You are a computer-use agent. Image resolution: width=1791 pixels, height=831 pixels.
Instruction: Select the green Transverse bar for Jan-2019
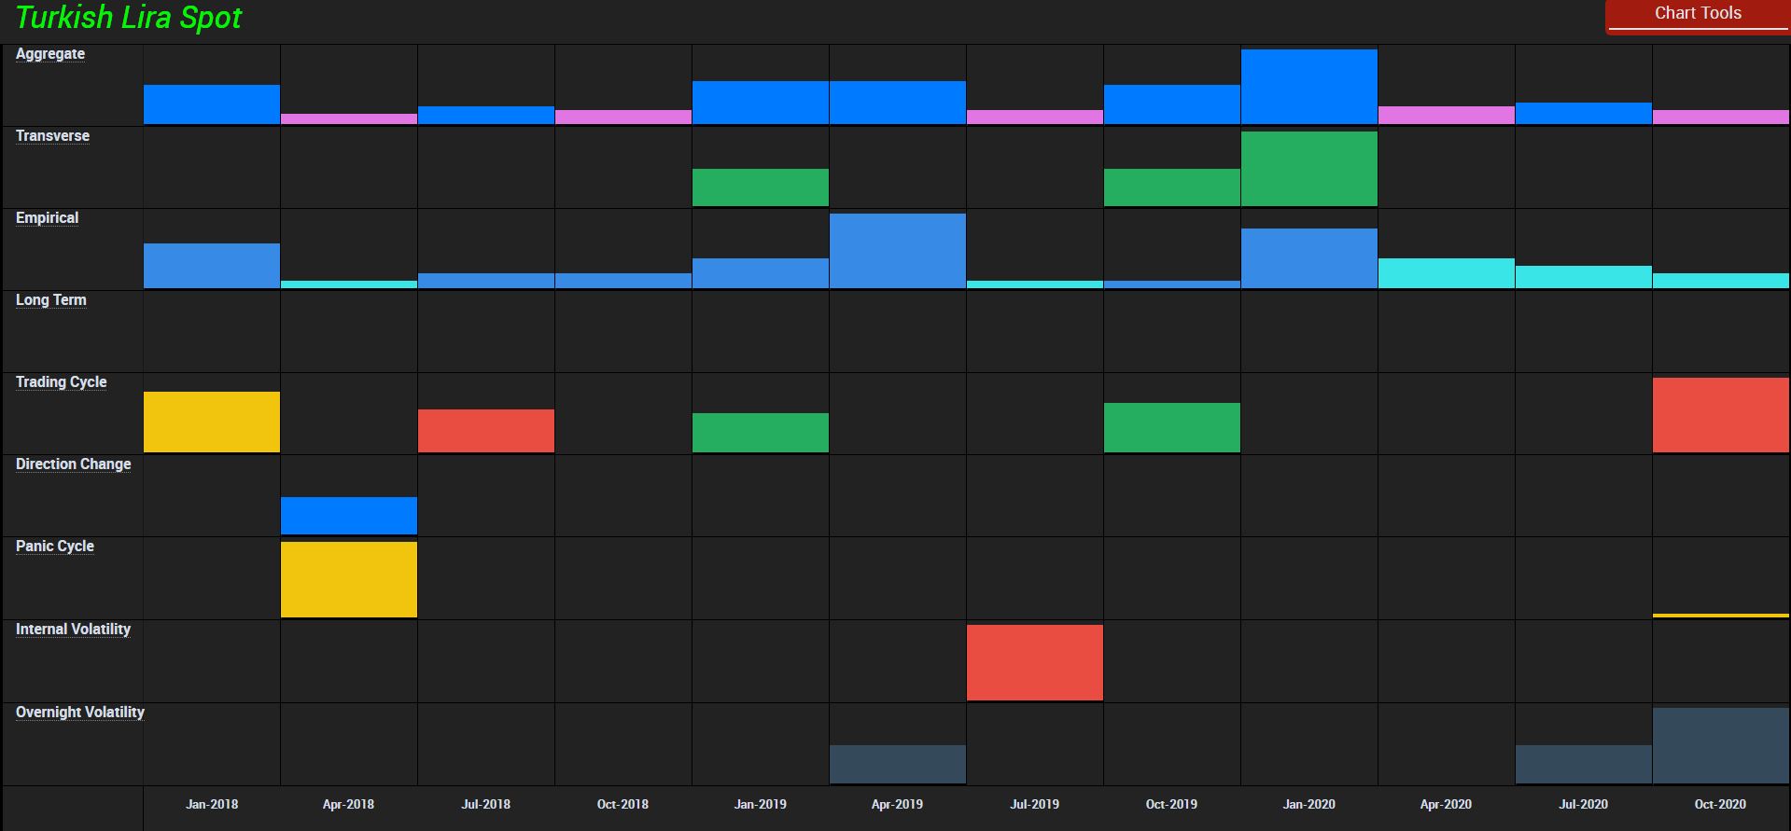(760, 187)
